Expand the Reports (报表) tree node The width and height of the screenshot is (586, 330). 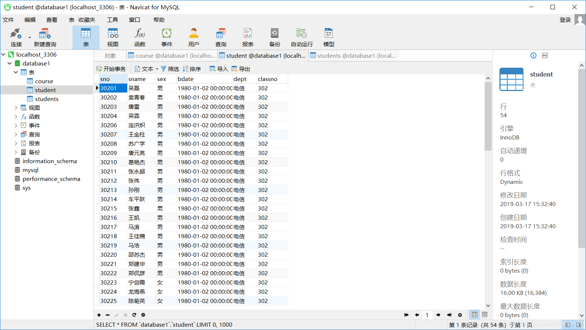16,143
